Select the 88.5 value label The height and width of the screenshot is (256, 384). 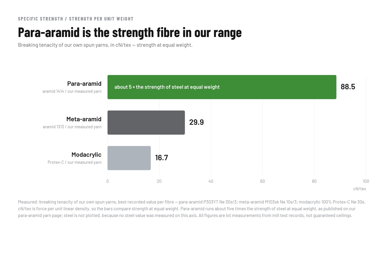point(348,87)
